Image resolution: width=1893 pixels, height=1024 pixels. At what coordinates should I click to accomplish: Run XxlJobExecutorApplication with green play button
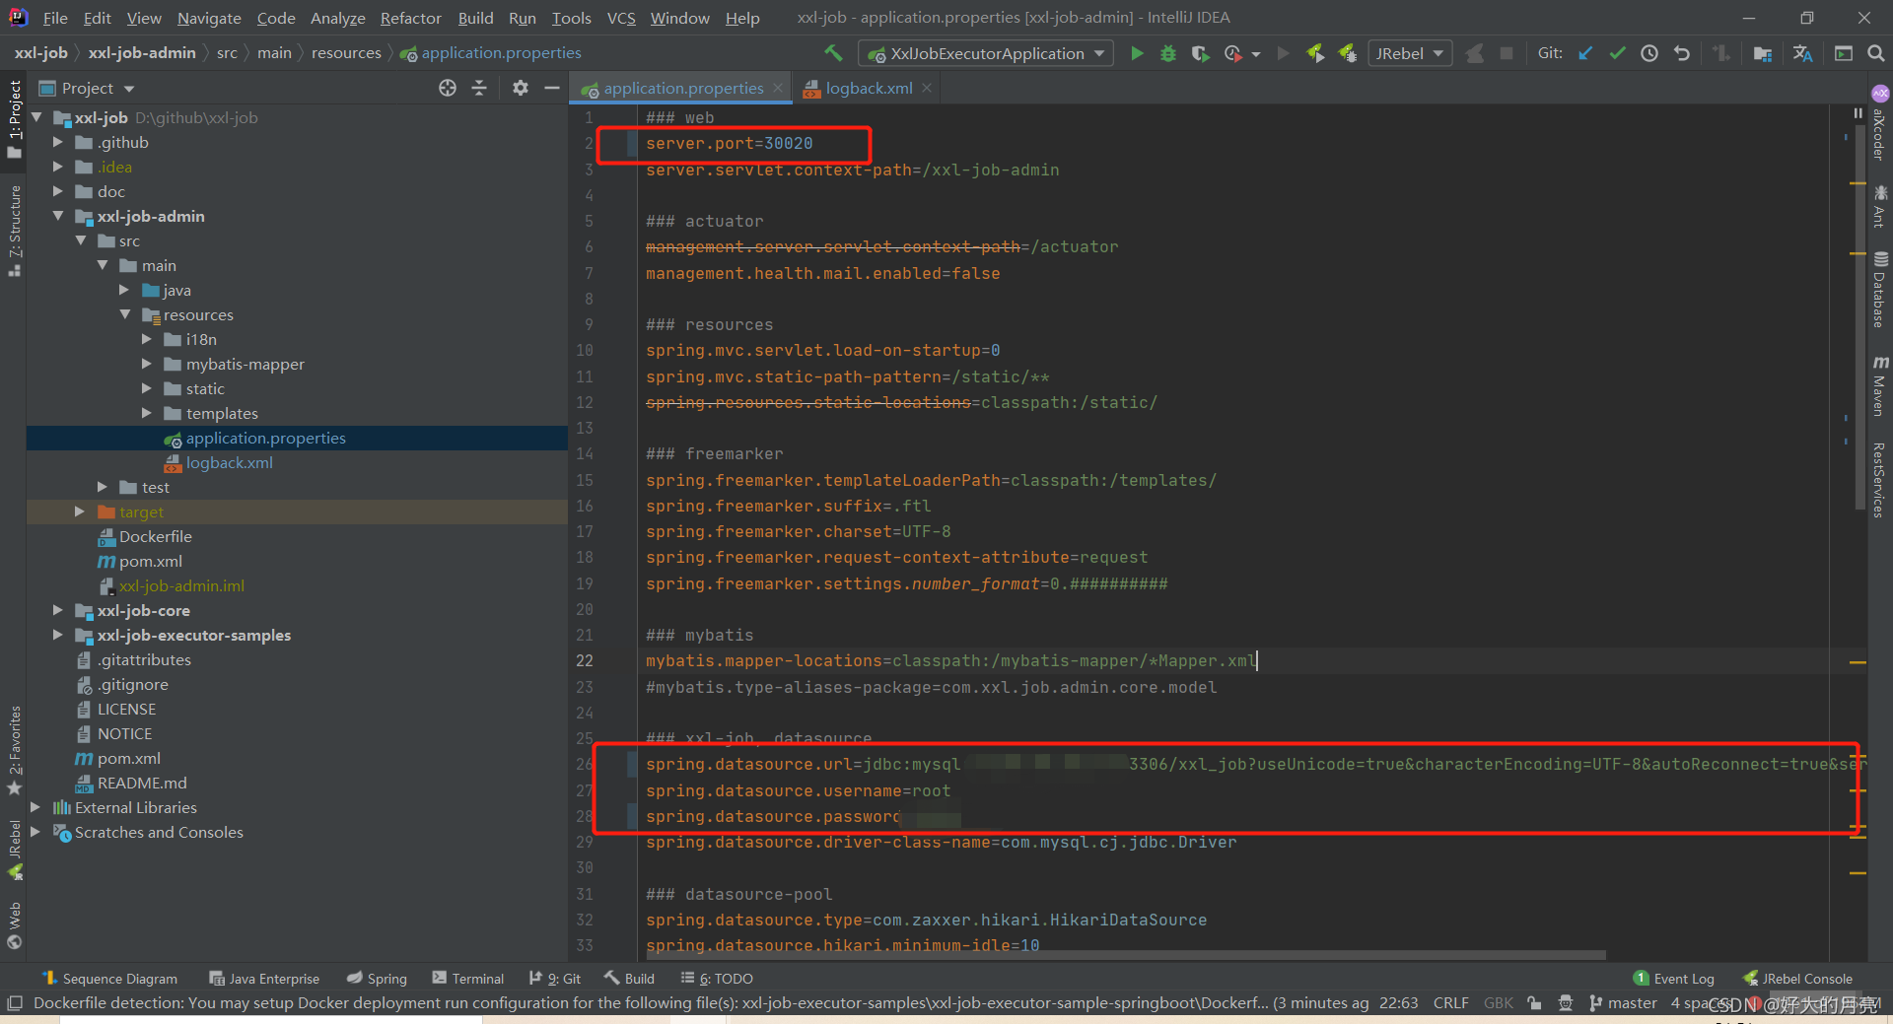pyautogui.click(x=1137, y=53)
